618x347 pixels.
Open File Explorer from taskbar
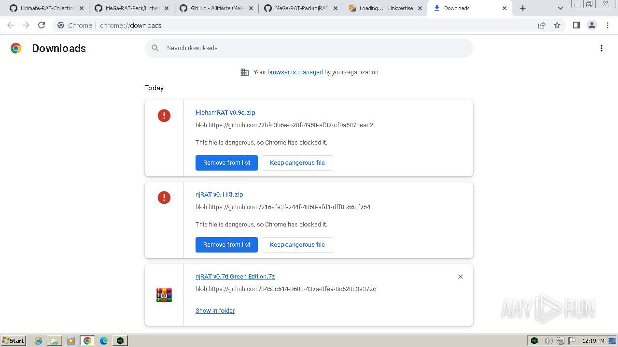[x=55, y=341]
